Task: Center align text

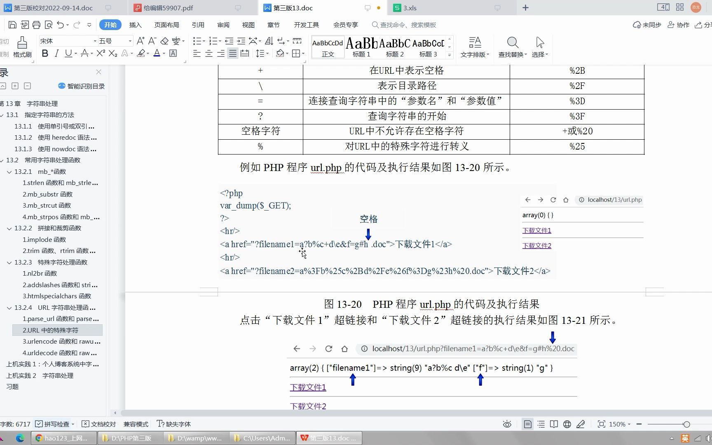Action: click(x=209, y=54)
